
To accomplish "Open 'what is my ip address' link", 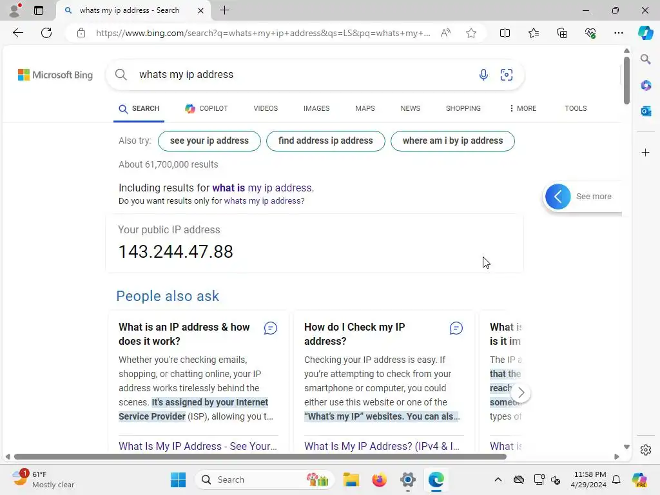I will pyautogui.click(x=262, y=188).
